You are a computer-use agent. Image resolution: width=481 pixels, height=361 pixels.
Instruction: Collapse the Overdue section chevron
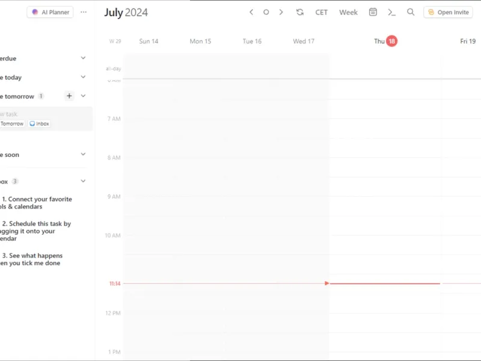pyautogui.click(x=83, y=58)
